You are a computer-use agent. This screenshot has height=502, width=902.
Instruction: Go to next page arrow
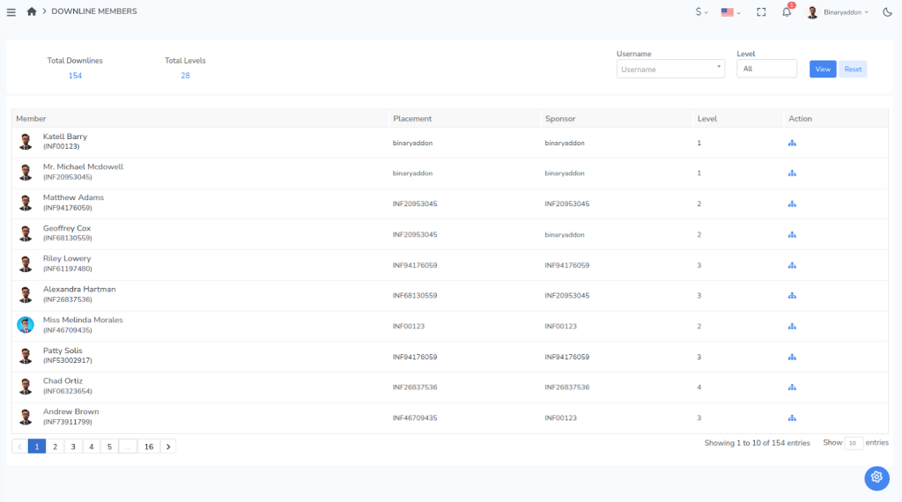[x=168, y=447]
